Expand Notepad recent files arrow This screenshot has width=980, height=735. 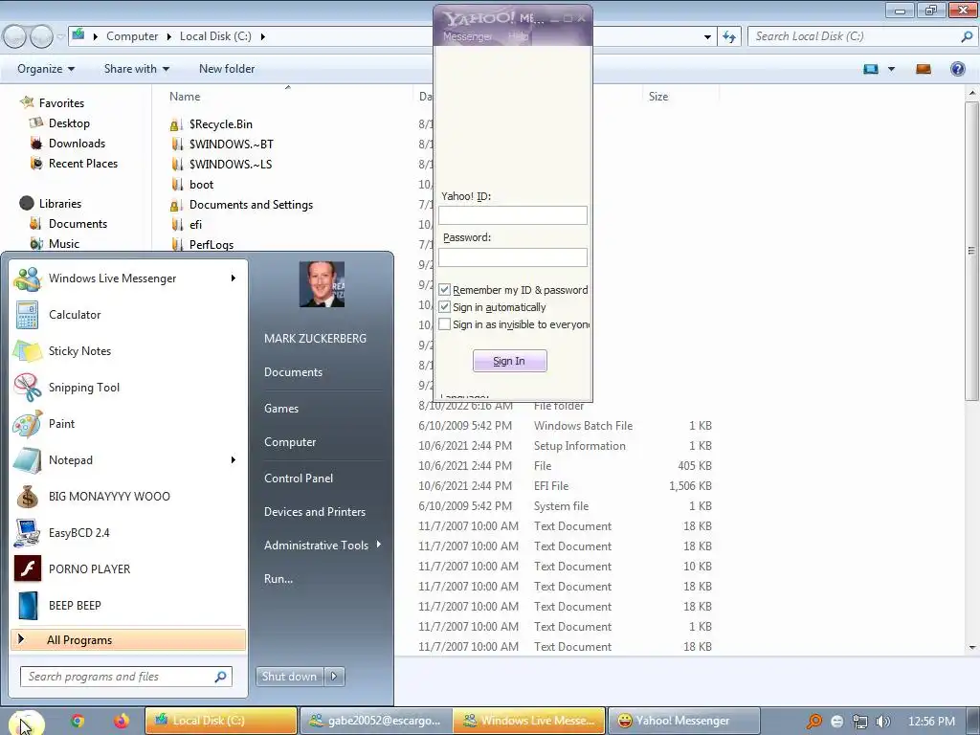234,460
